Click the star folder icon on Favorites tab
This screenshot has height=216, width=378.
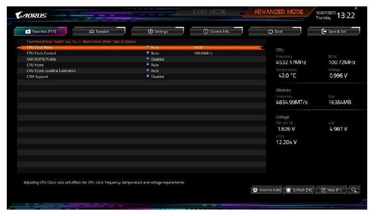28,31
